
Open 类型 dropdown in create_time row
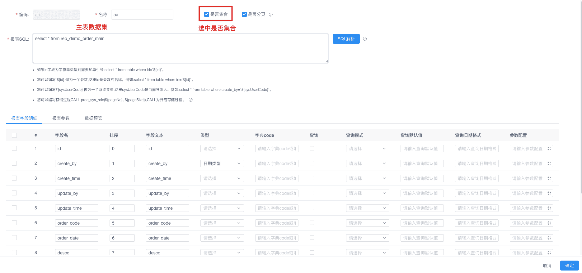(222, 178)
